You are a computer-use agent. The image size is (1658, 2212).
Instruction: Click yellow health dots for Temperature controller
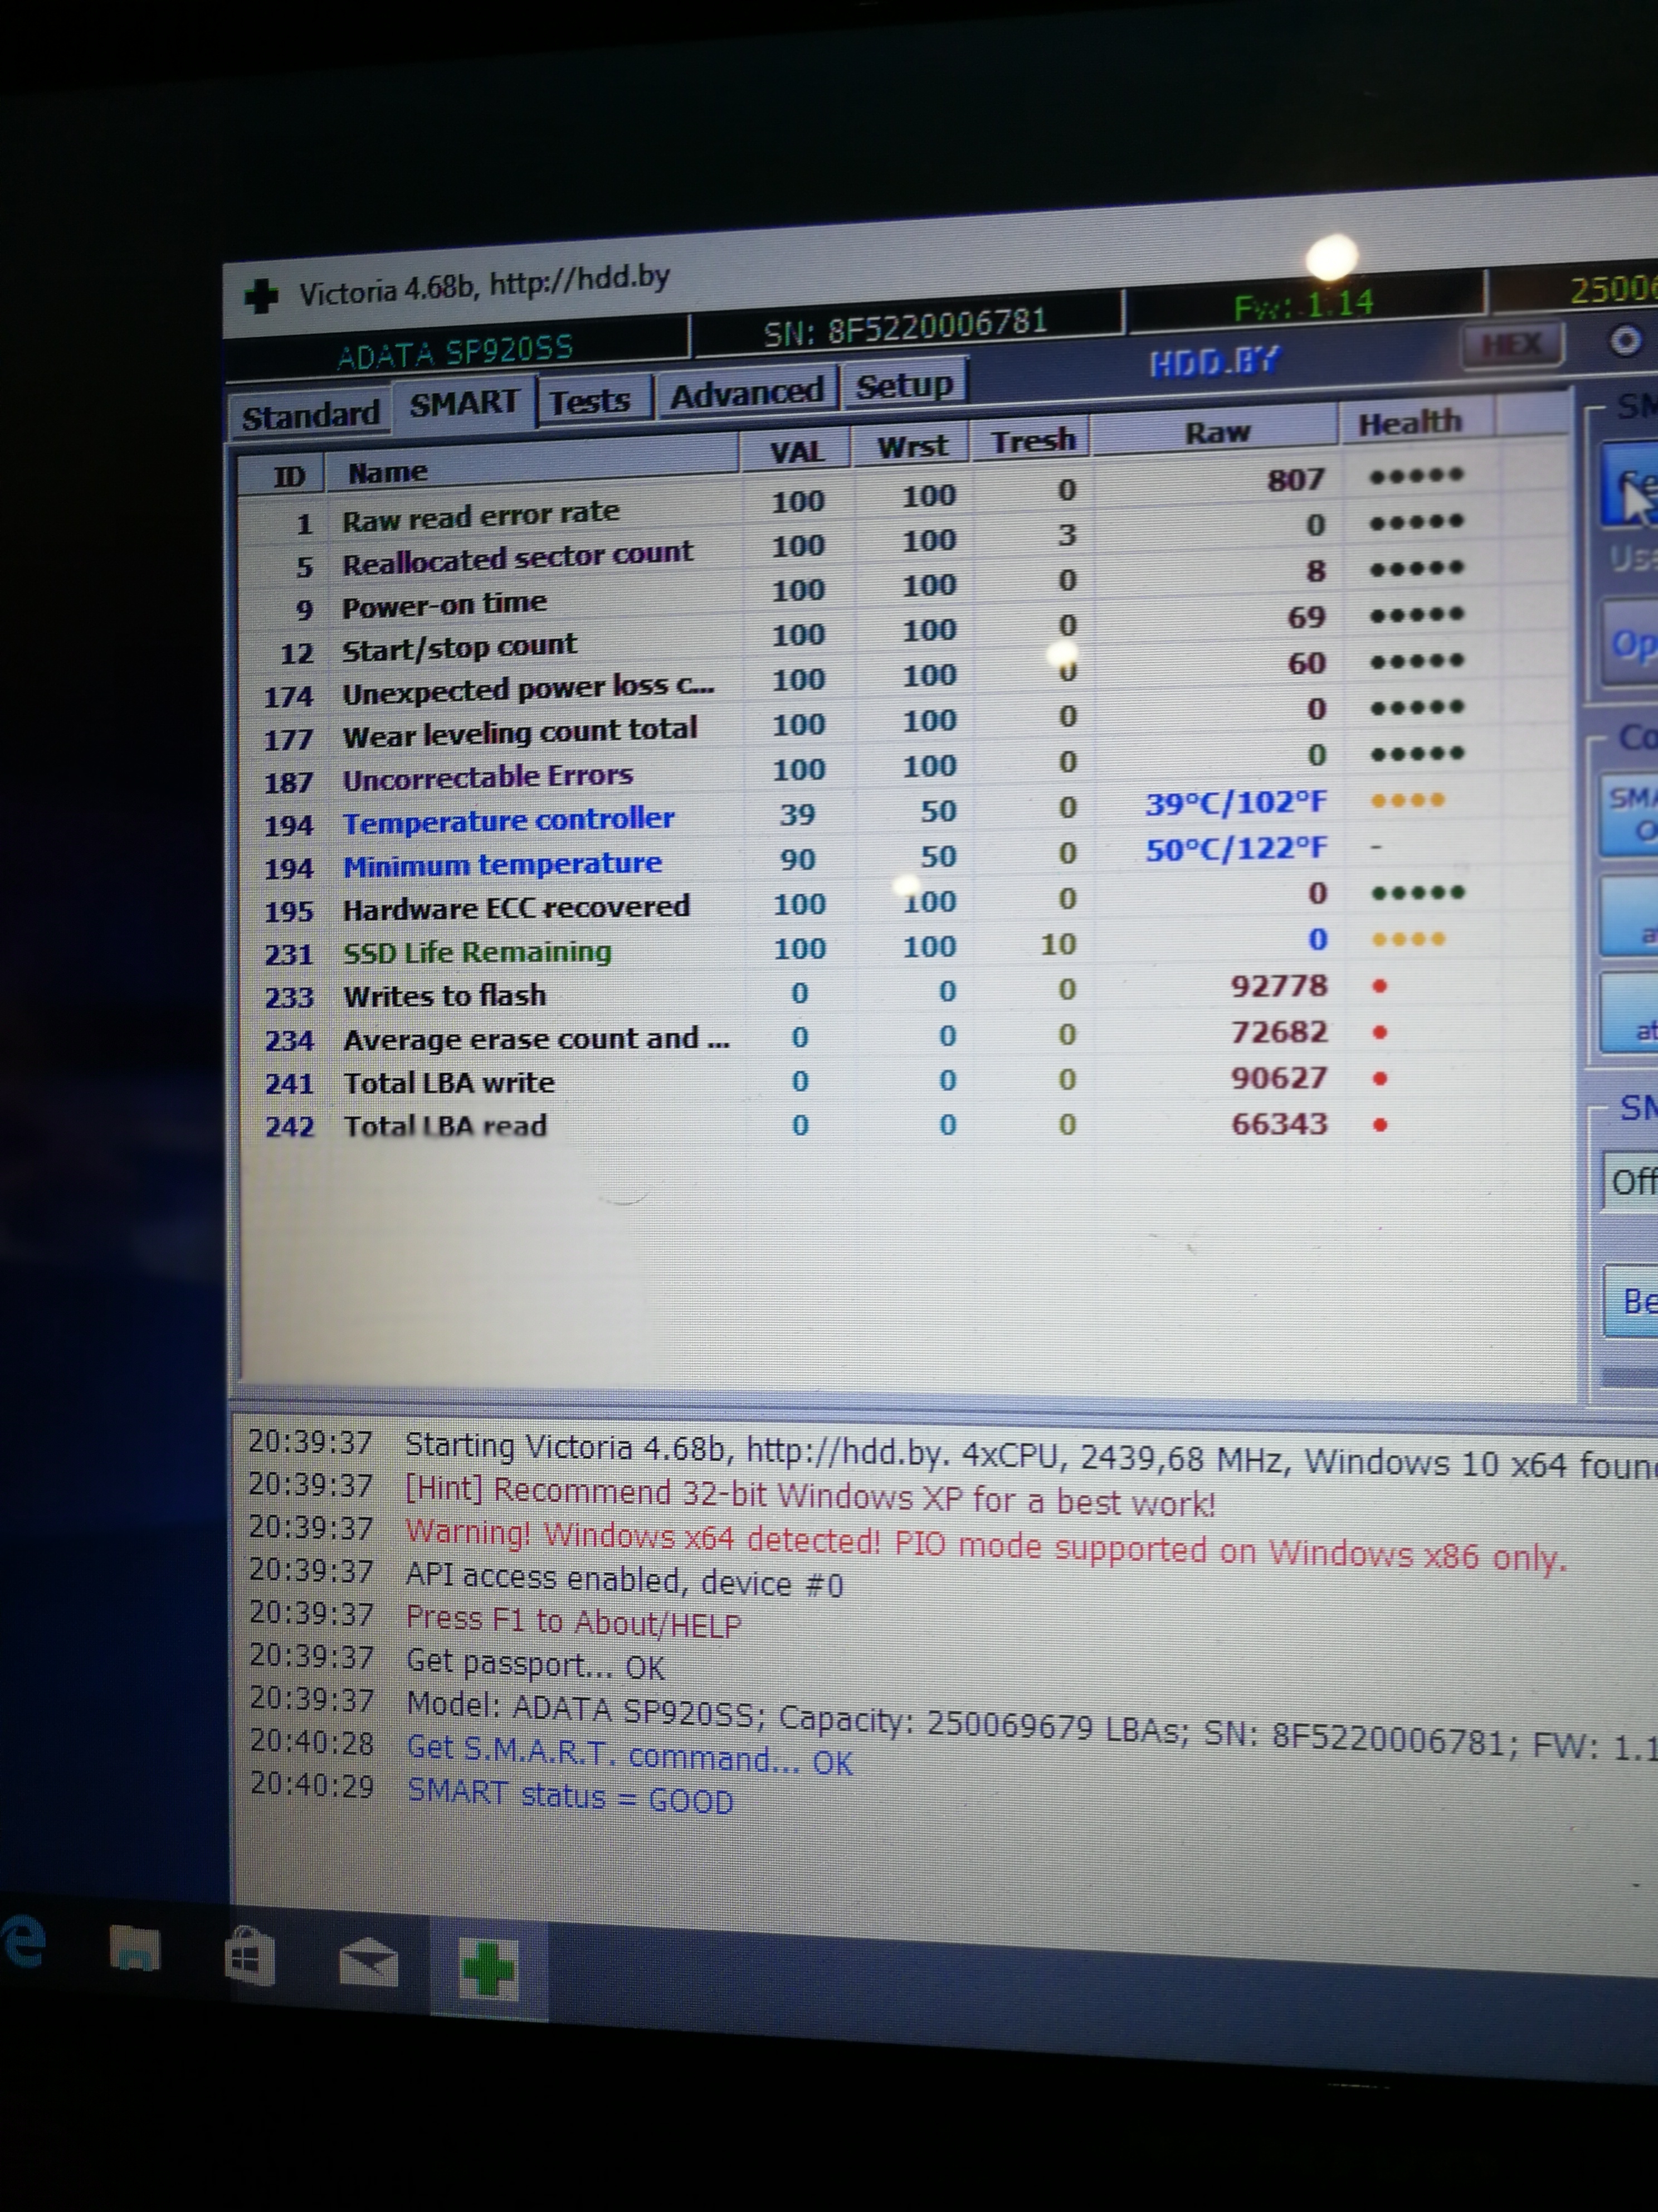(1407, 800)
